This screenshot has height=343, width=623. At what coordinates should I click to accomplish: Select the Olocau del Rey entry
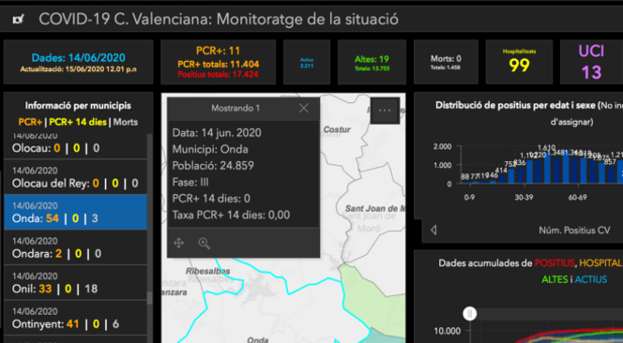point(75,177)
